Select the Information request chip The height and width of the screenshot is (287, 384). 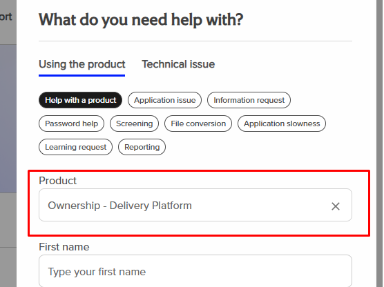249,100
